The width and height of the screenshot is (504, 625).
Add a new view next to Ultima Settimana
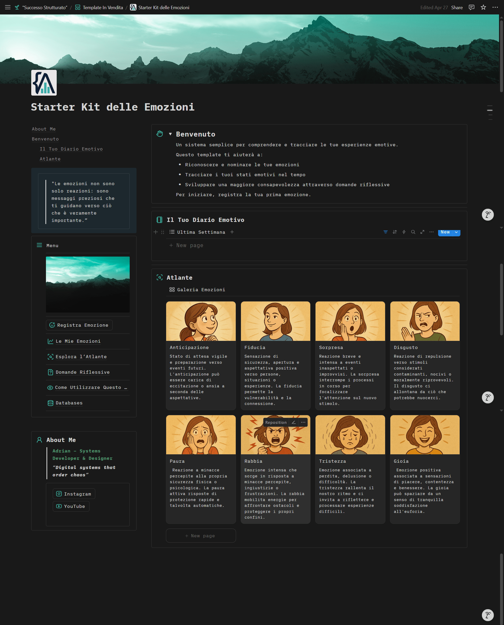click(232, 232)
